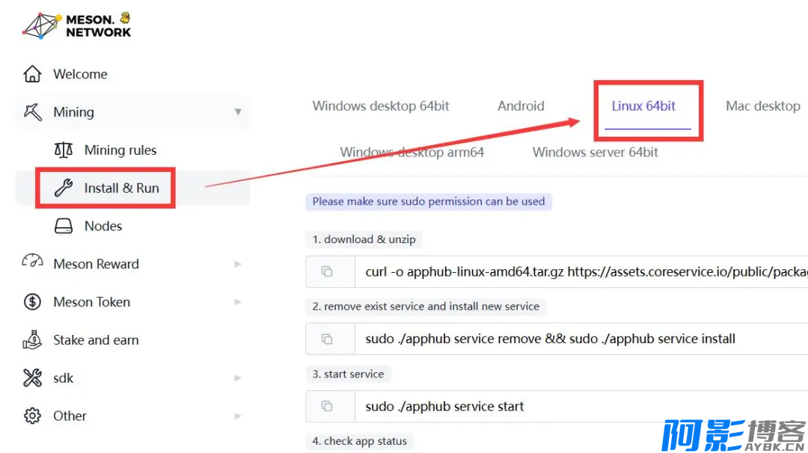Click the Meson Network logo
The height and width of the screenshot is (453, 808).
click(x=76, y=25)
